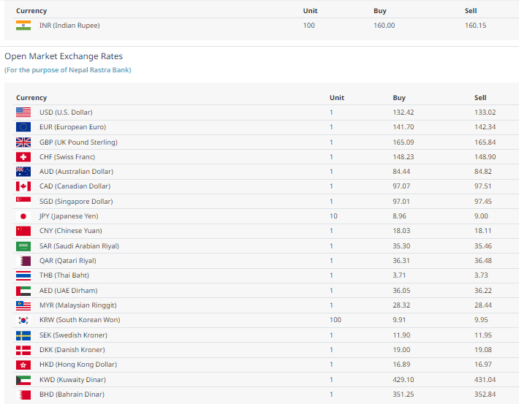Click the Thai Baht row label
The height and width of the screenshot is (404, 519).
point(64,275)
